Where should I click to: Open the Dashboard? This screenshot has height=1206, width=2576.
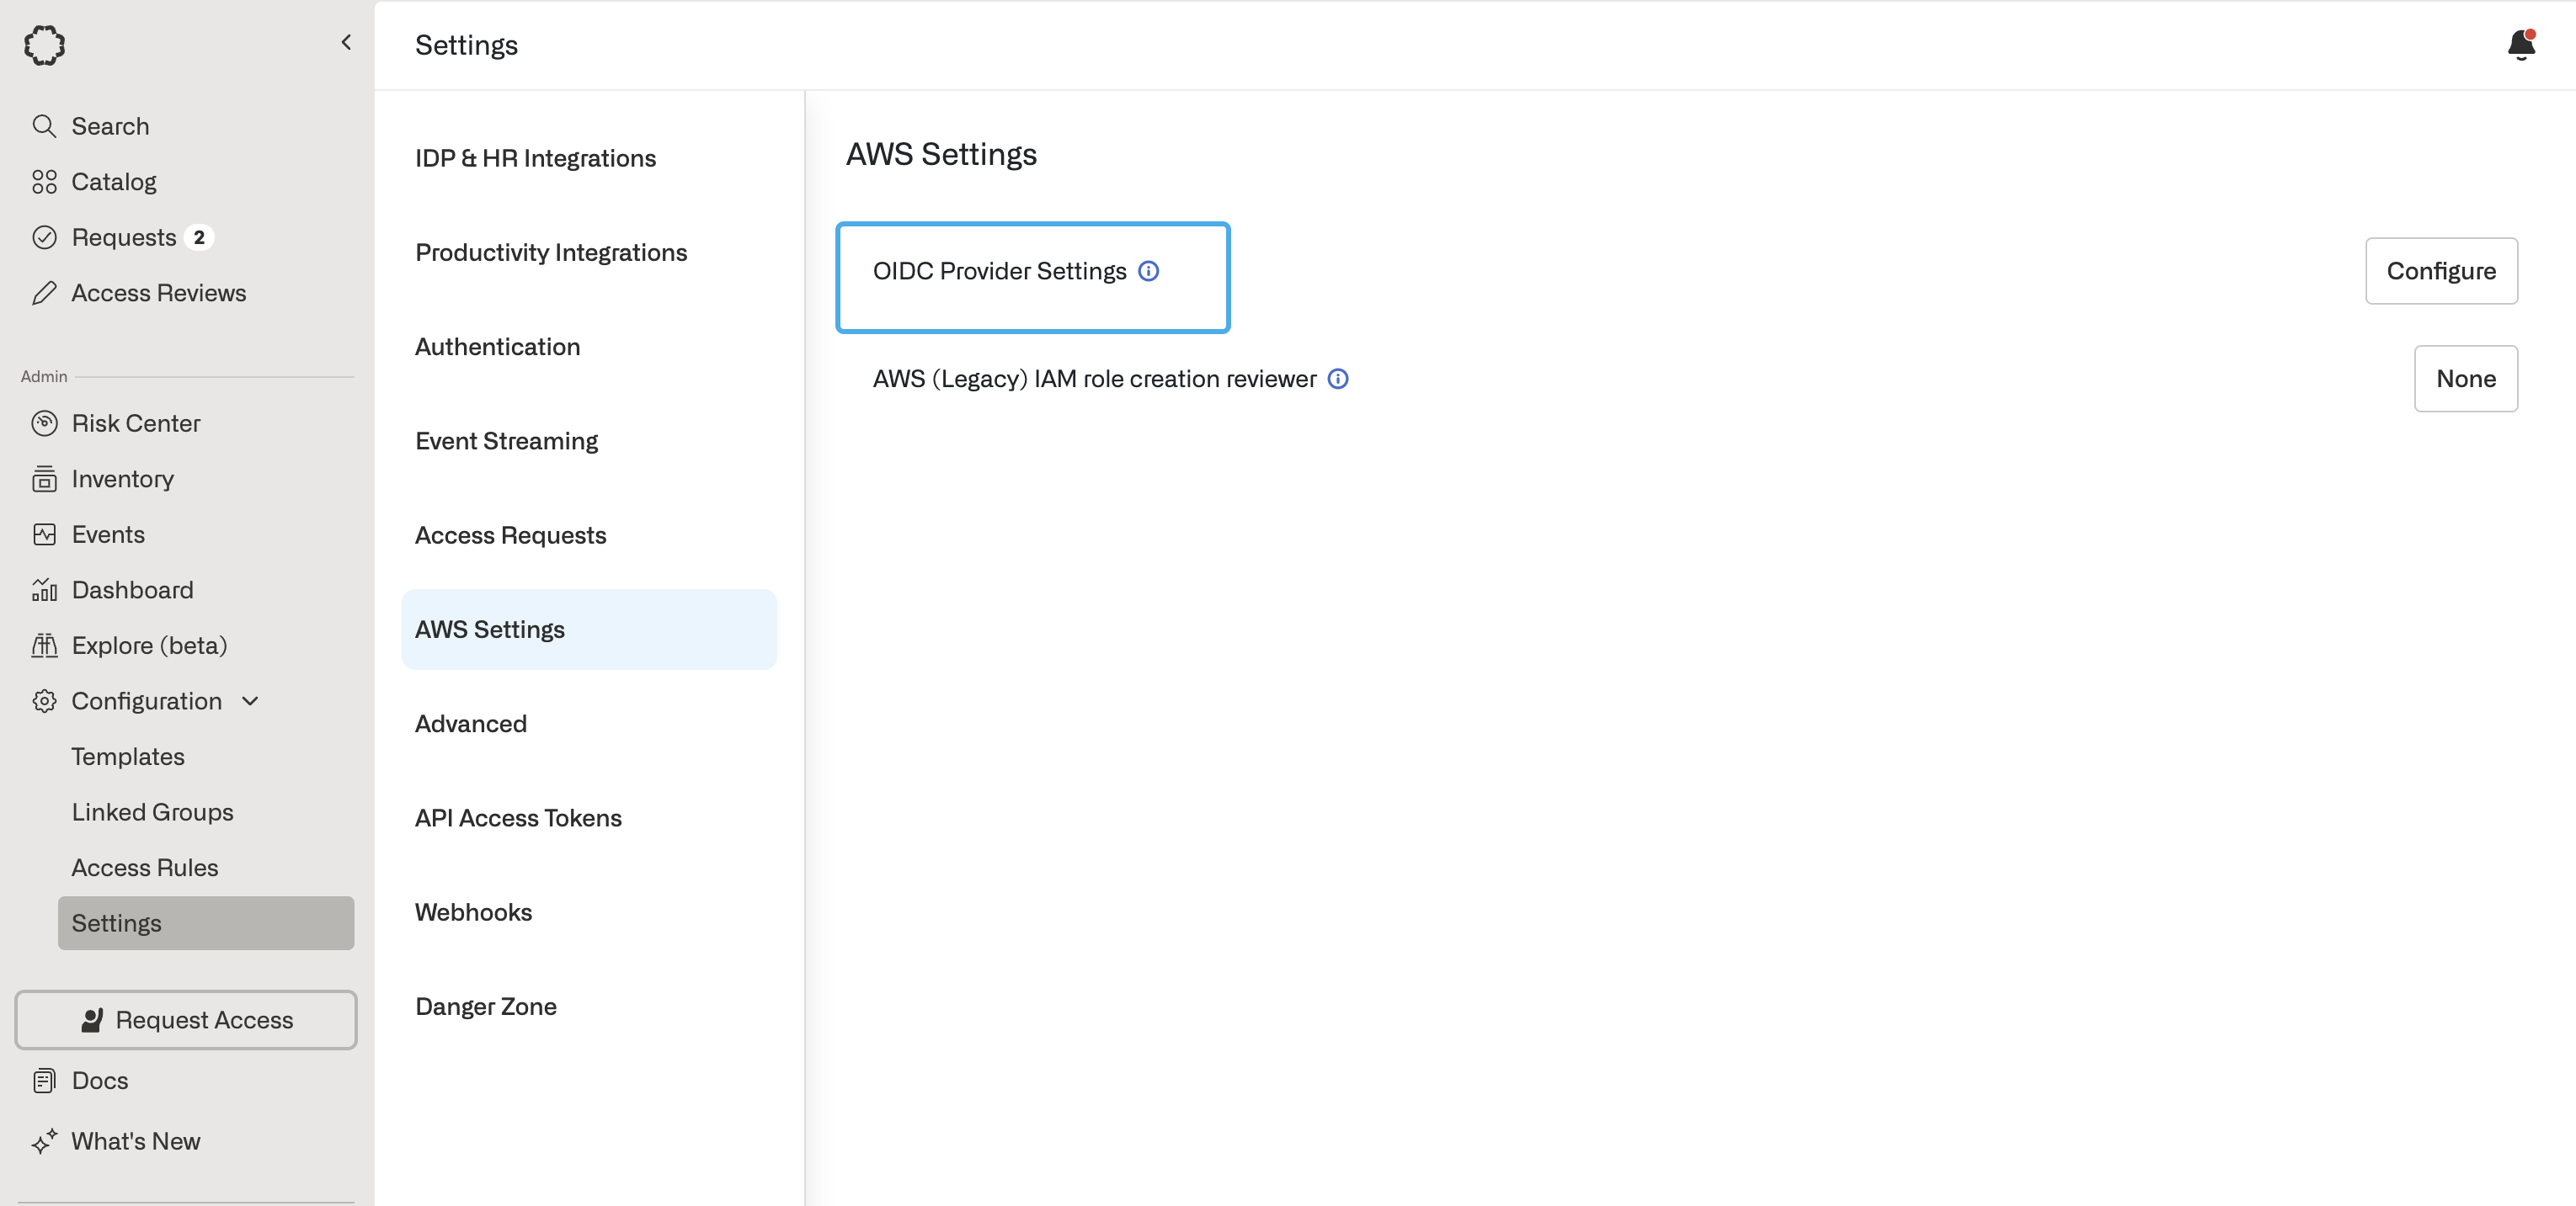132,589
